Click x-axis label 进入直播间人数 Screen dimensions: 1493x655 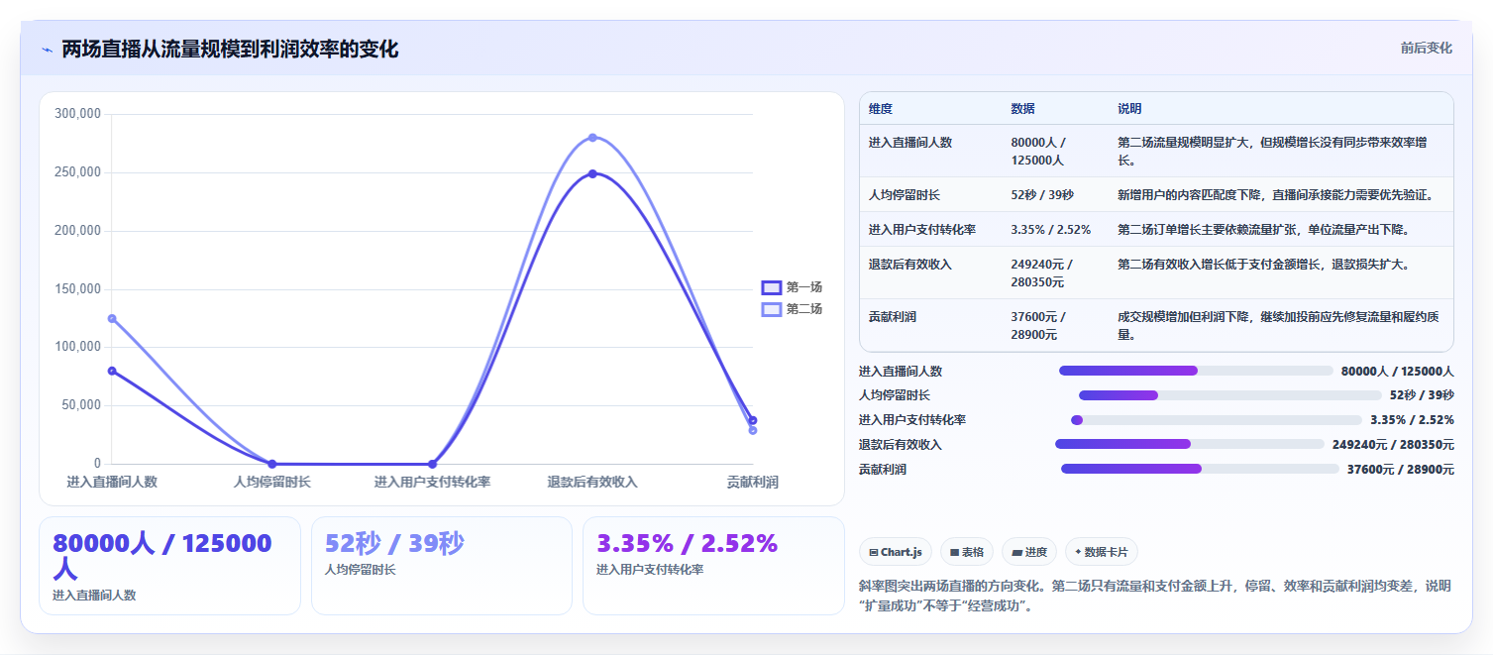tap(112, 482)
